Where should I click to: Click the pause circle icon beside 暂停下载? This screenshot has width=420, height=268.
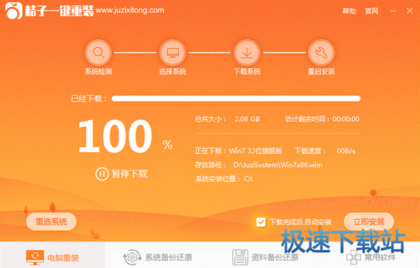[102, 174]
